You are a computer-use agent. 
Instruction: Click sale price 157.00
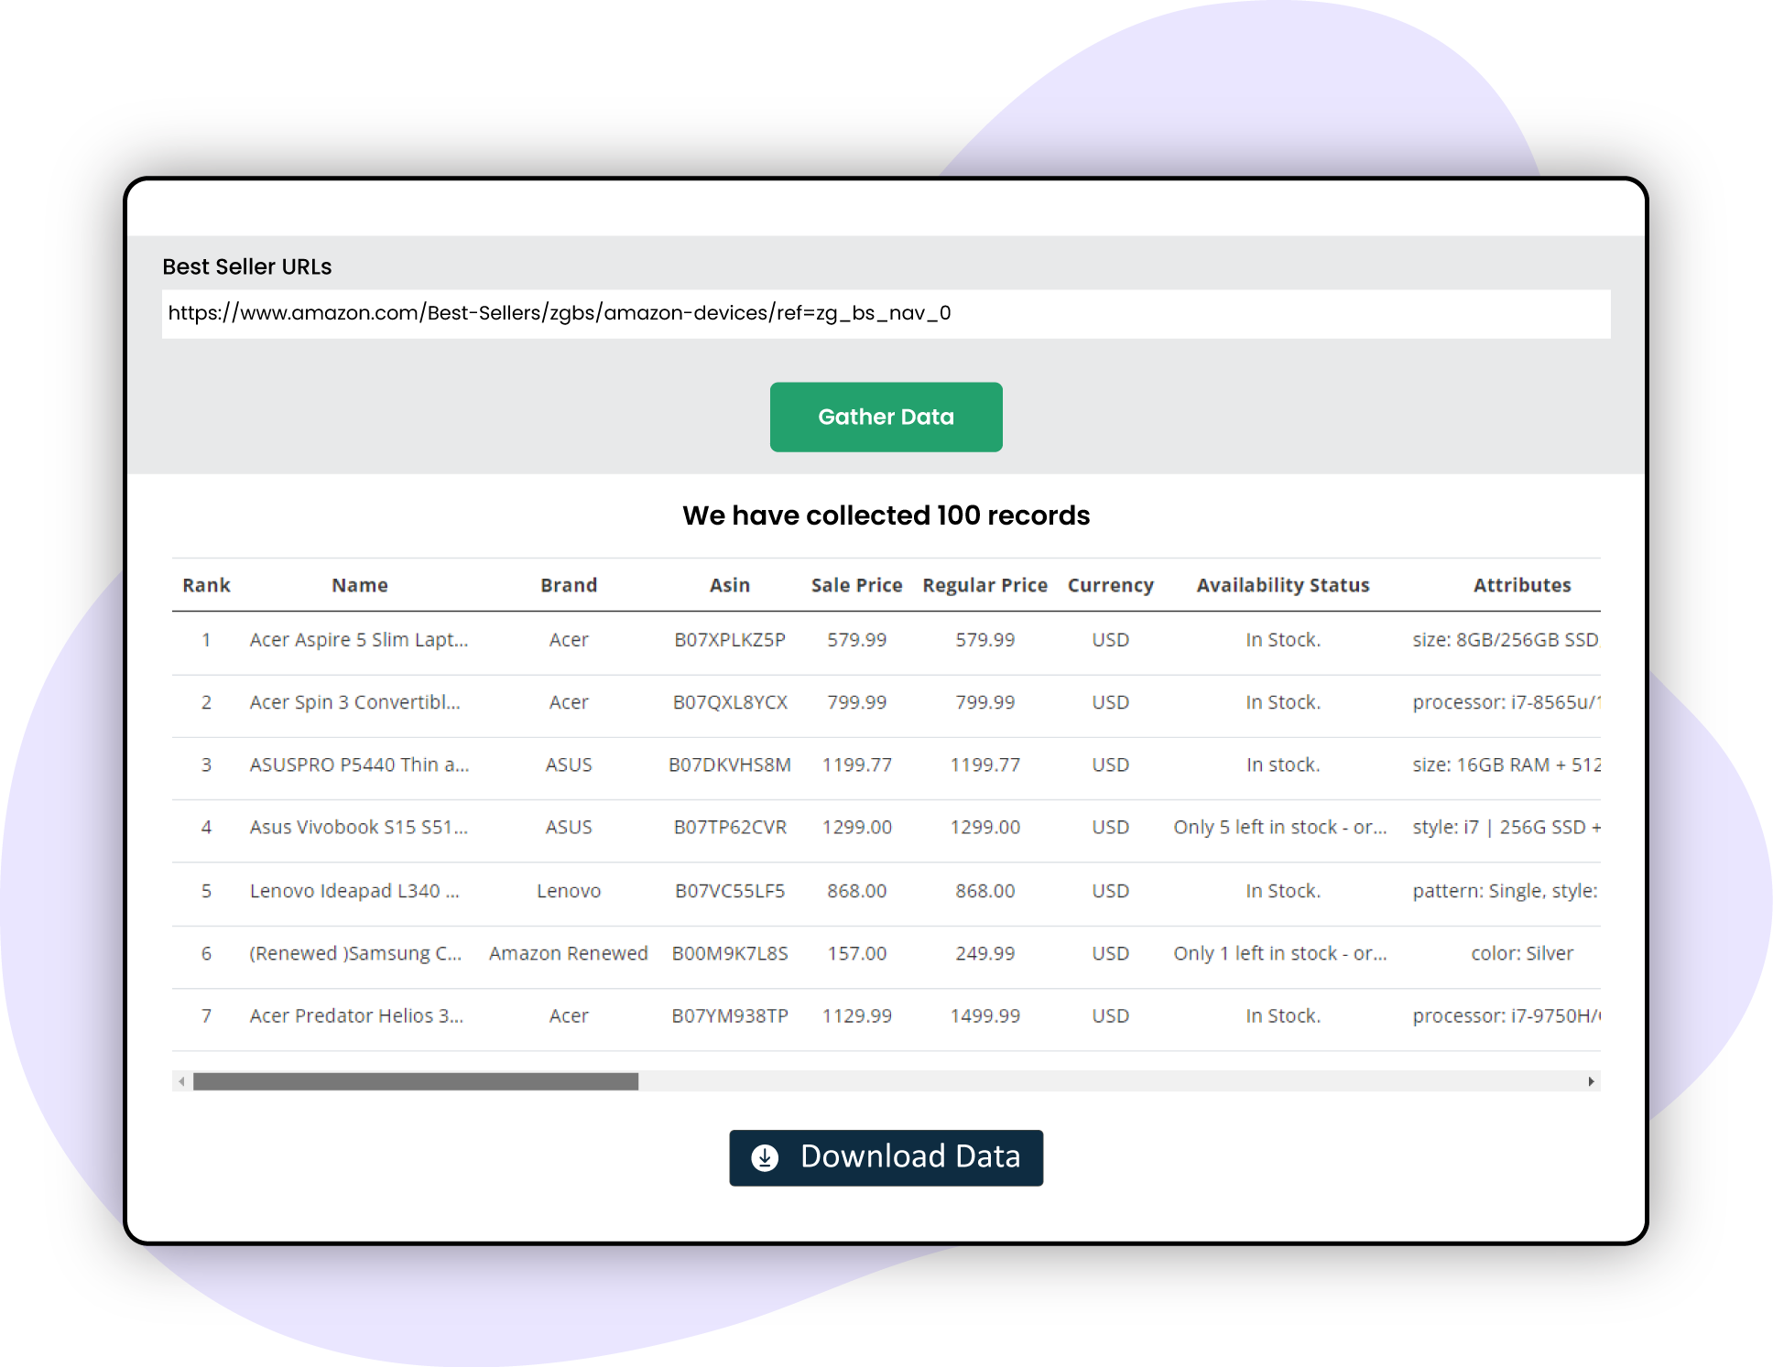pyautogui.click(x=856, y=953)
